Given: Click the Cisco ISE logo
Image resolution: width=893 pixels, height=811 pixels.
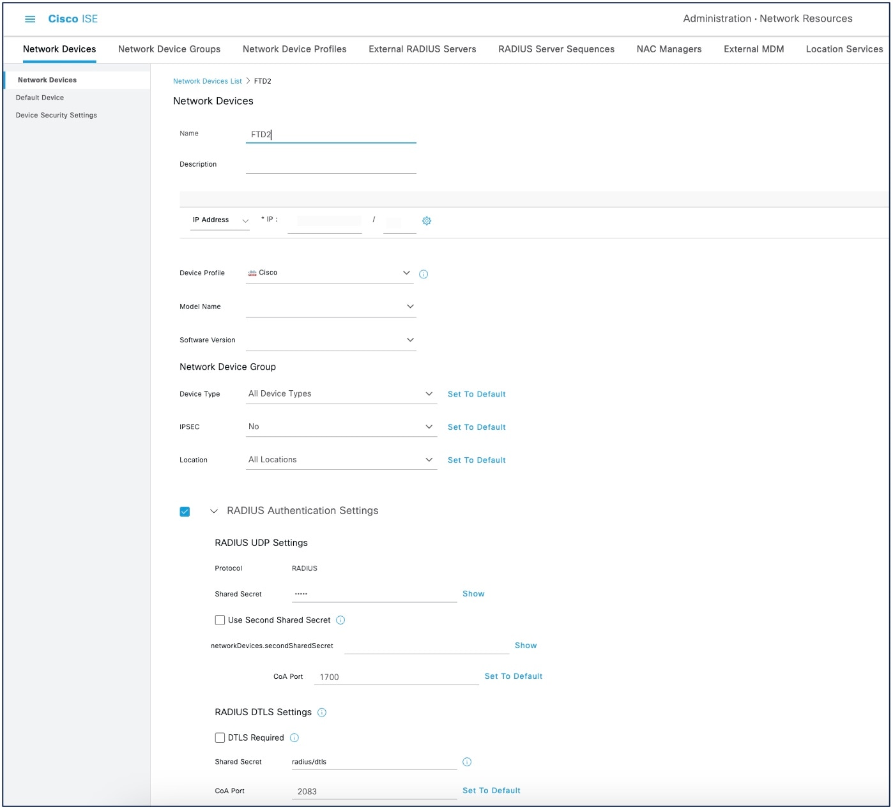Looking at the screenshot, I should click(x=73, y=19).
